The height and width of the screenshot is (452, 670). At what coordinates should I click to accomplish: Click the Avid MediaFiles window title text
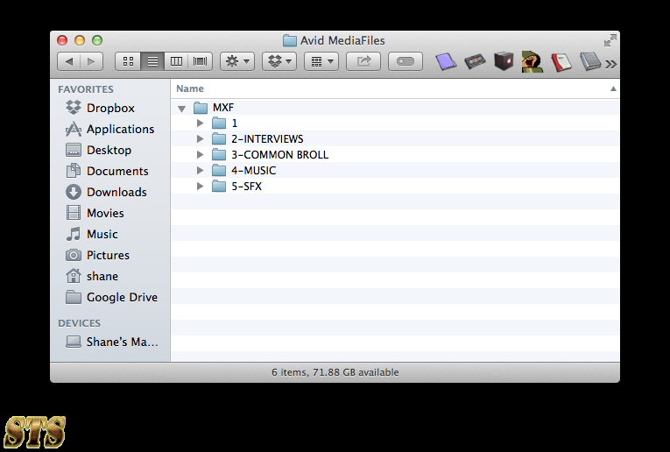[342, 40]
